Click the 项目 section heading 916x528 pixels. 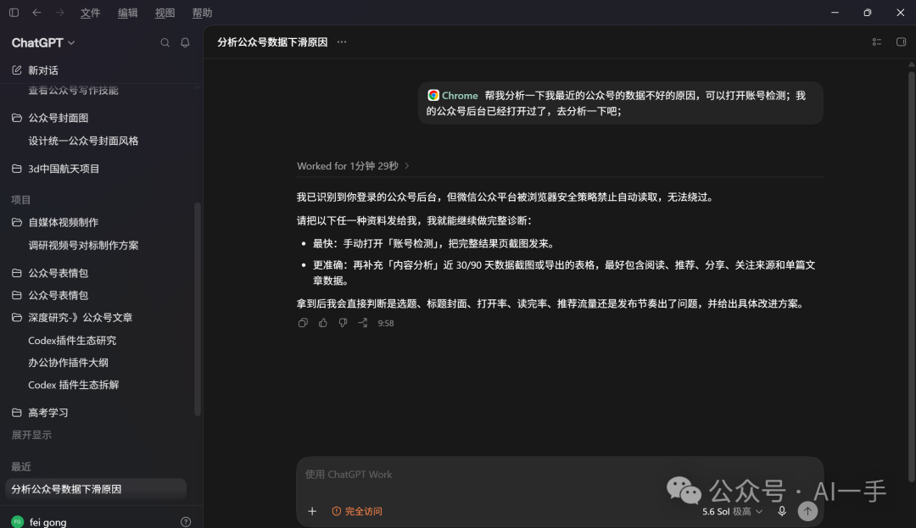[x=21, y=199]
